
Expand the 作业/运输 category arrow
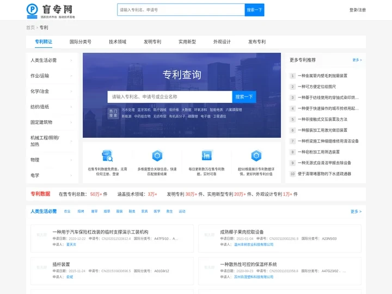(x=71, y=76)
